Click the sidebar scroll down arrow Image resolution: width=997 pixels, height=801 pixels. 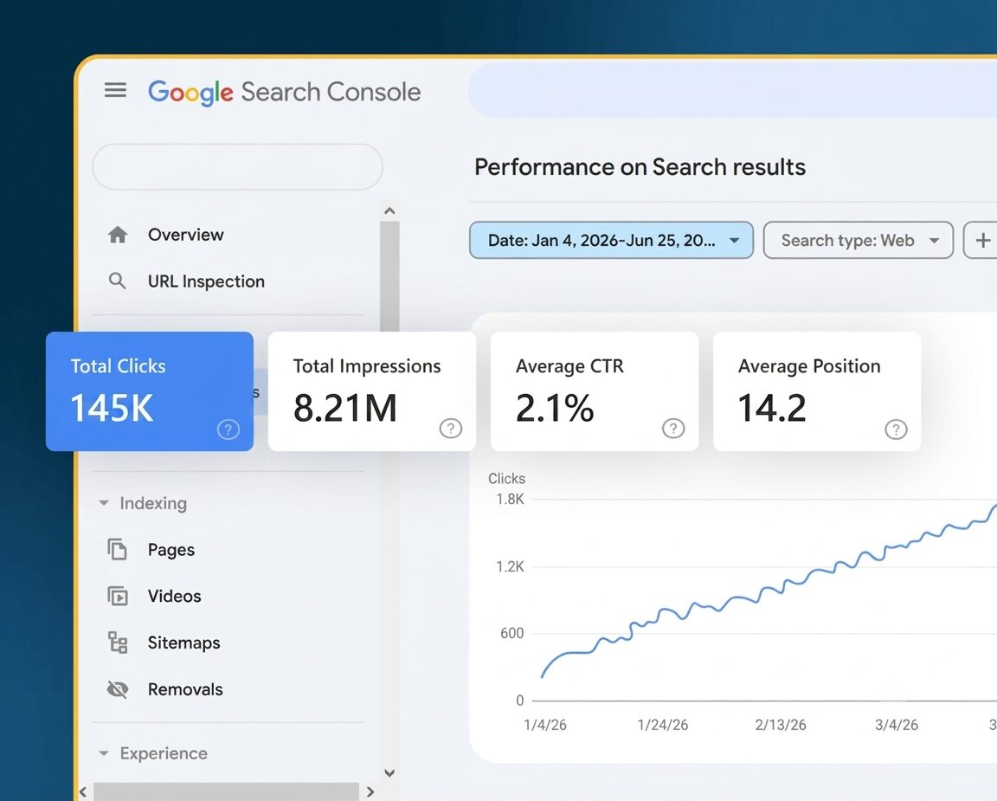click(389, 773)
